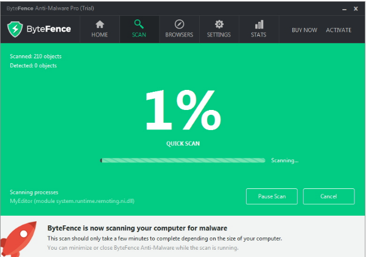Pause the running scan
366x257 pixels.
(x=272, y=196)
